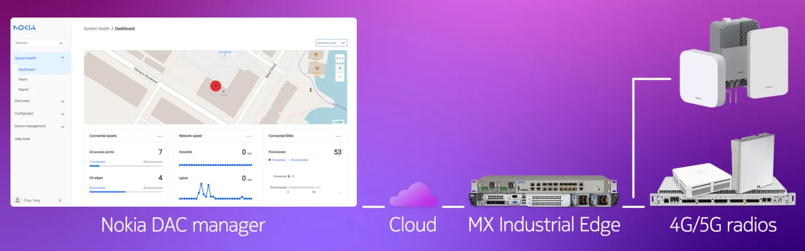Open the Connected SIMs card menu
The image size is (805, 251).
coord(339,136)
